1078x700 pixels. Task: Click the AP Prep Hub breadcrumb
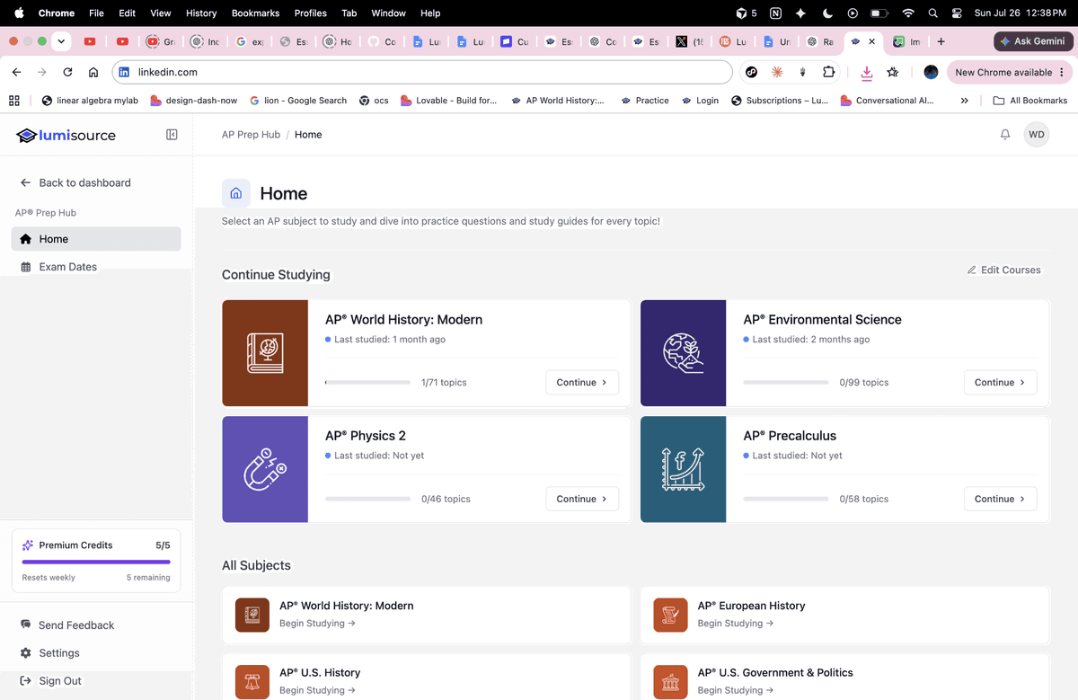[251, 135]
